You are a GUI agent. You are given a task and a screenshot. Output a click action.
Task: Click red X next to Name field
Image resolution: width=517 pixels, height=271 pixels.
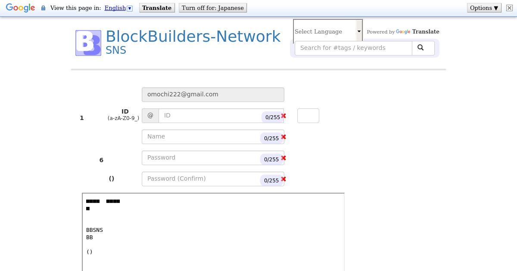(283, 137)
